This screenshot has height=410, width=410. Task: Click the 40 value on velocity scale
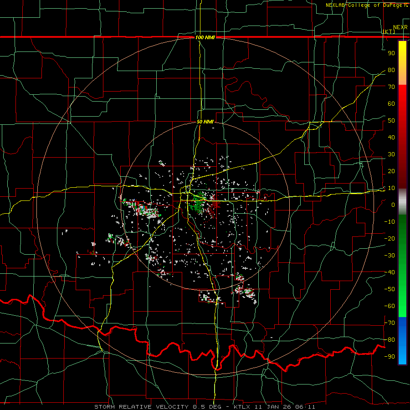(x=391, y=138)
